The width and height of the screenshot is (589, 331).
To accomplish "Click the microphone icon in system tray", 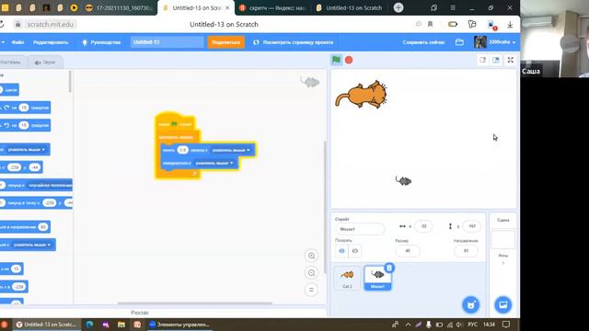I will coord(429,325).
